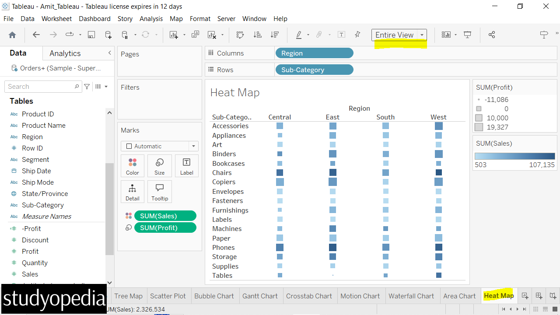Open the Size marks card
Viewport: 560px width, 315px height.
click(x=160, y=166)
